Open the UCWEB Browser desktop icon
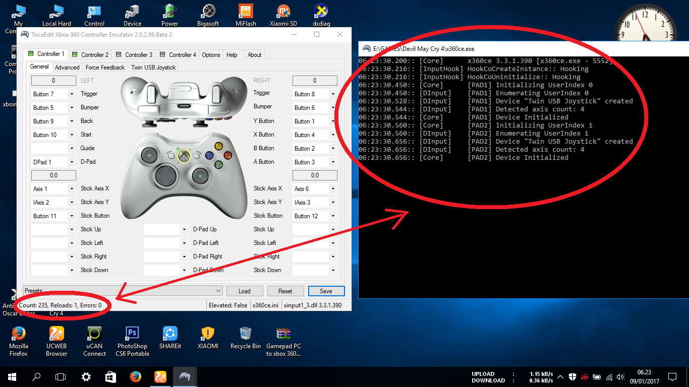 tap(56, 341)
